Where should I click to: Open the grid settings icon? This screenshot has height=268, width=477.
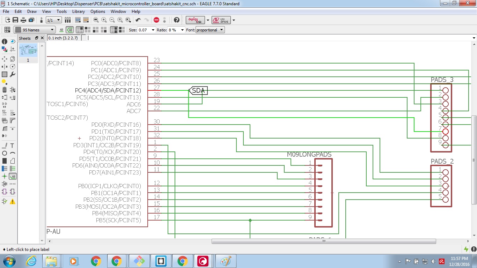(7, 30)
